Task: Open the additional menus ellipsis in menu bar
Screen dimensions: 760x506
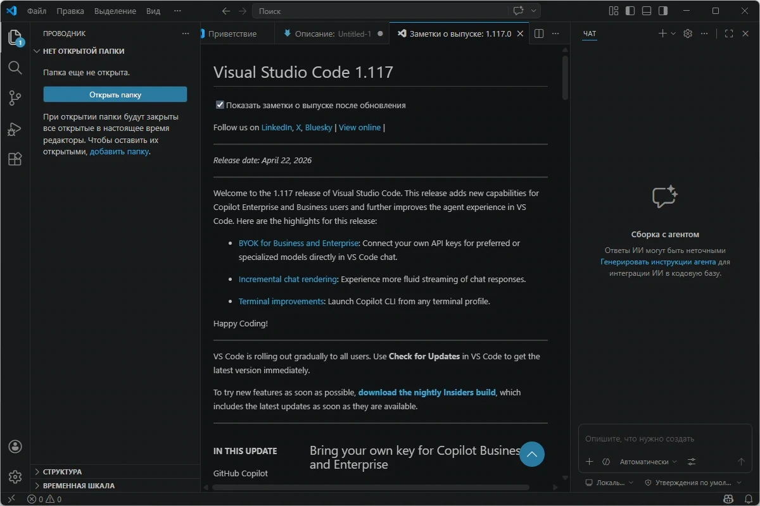Action: pos(177,11)
